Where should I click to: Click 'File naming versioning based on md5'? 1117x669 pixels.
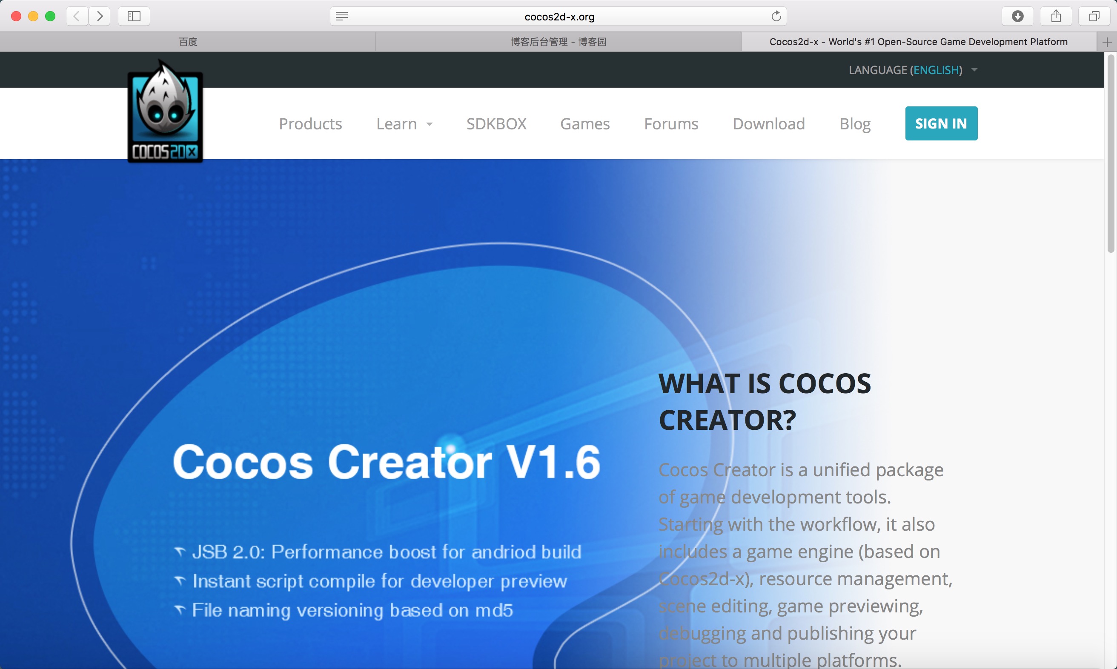point(352,610)
